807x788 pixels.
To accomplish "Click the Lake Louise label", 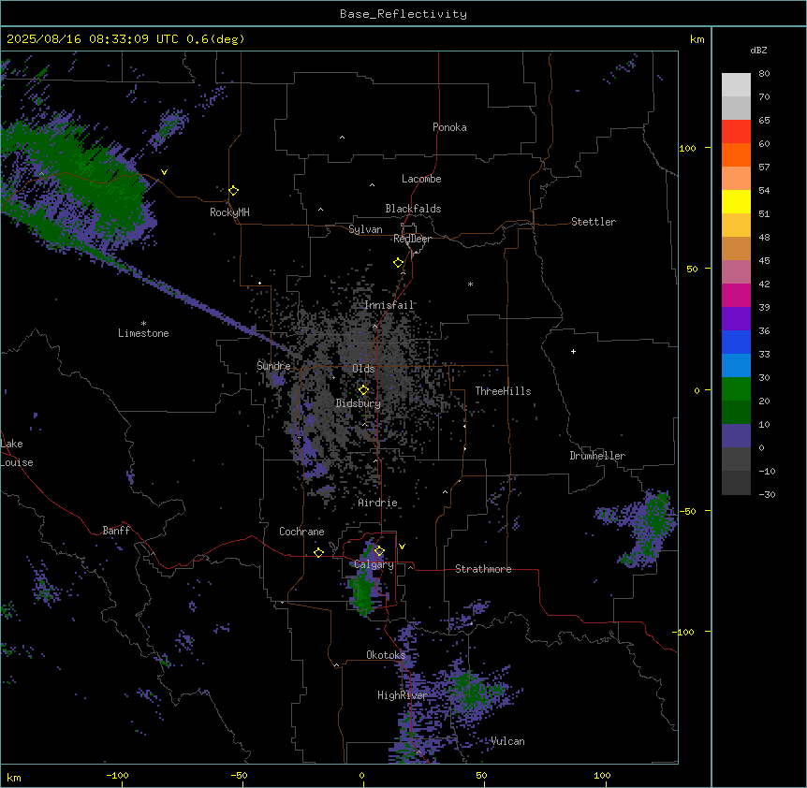I will pos(17,453).
